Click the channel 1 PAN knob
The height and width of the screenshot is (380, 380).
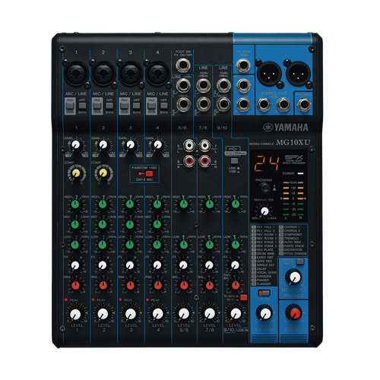point(75,286)
